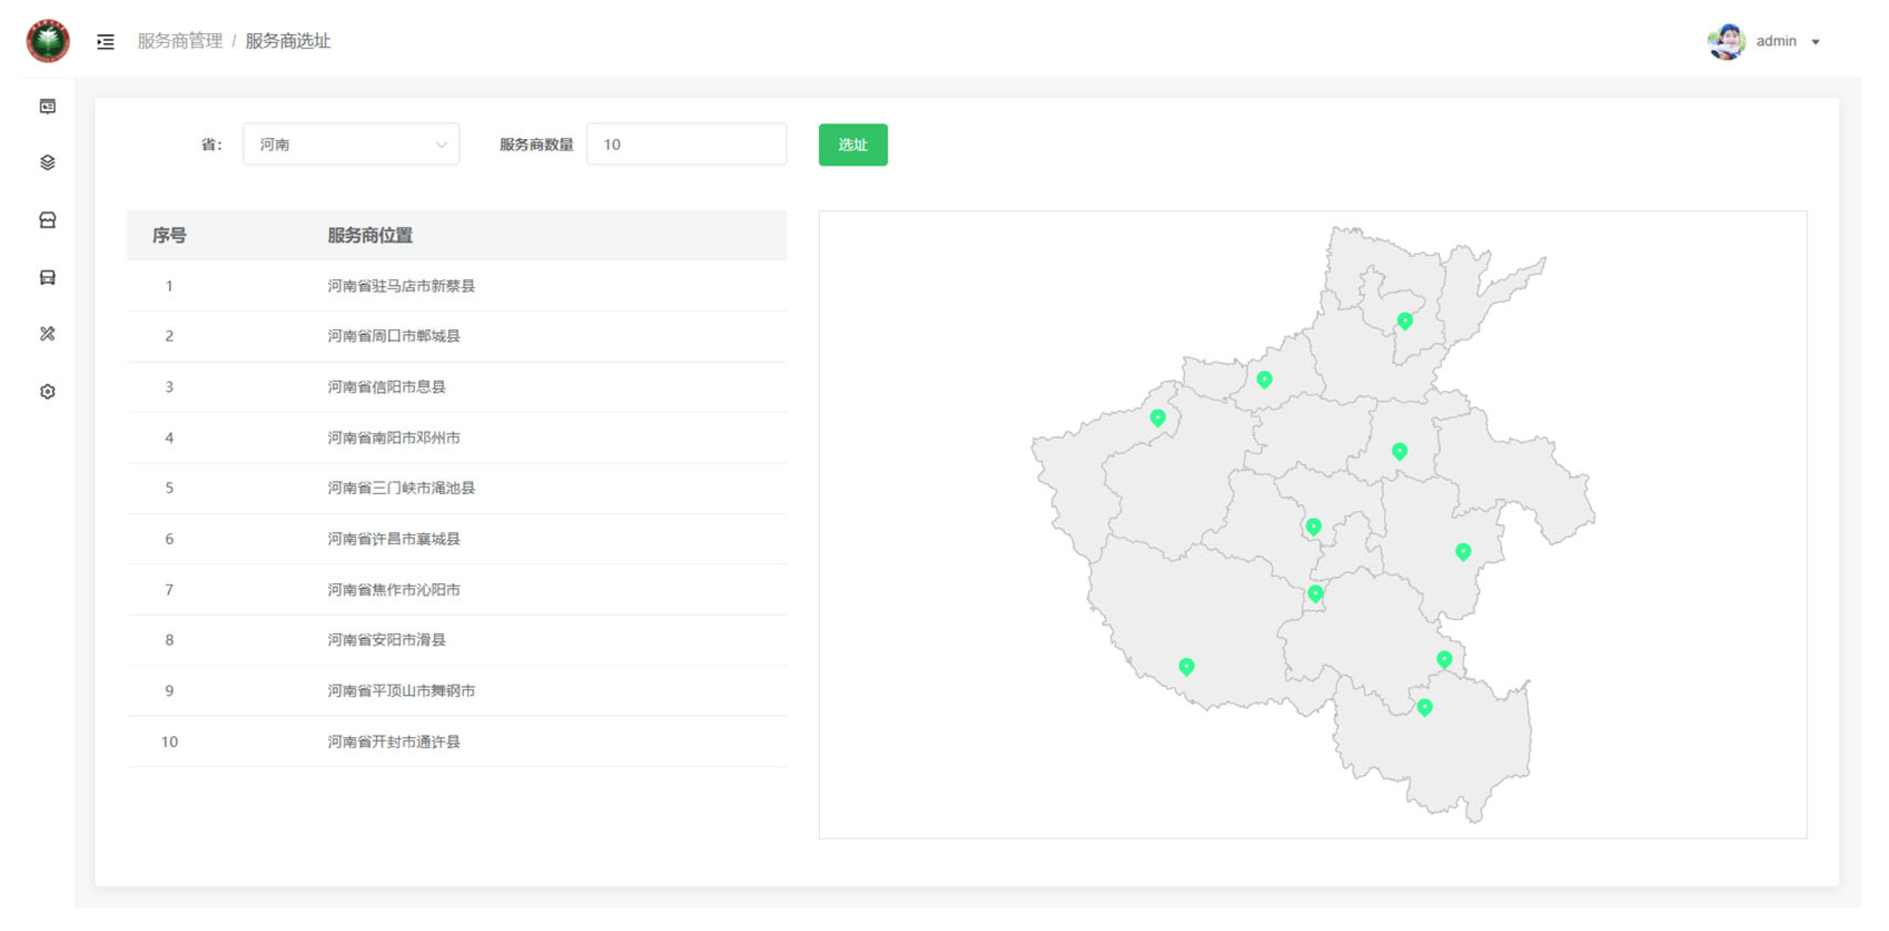
Task: Open the stacked layers sidebar icon
Action: (x=48, y=163)
